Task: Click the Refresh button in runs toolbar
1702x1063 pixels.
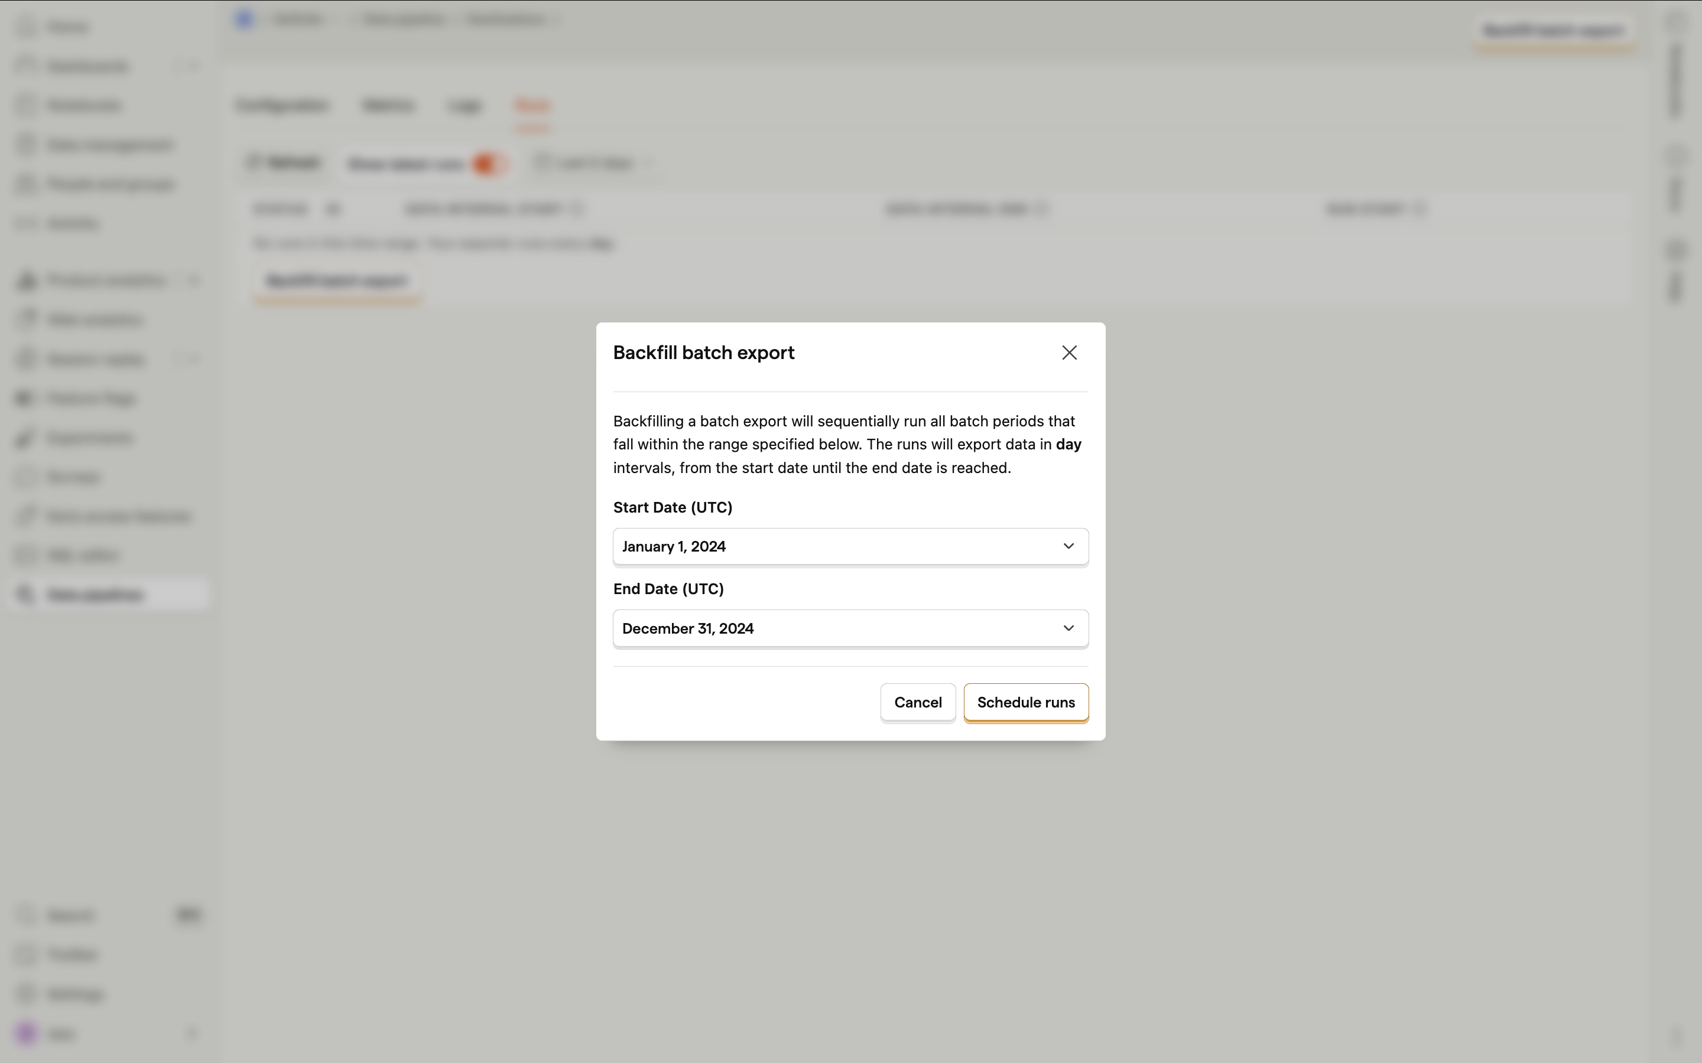Action: click(284, 163)
